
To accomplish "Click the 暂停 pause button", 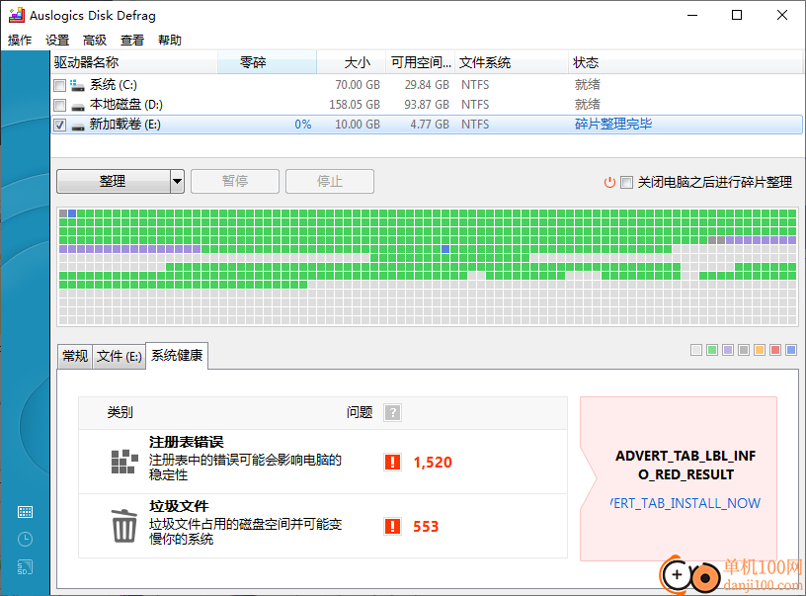I will 235,181.
